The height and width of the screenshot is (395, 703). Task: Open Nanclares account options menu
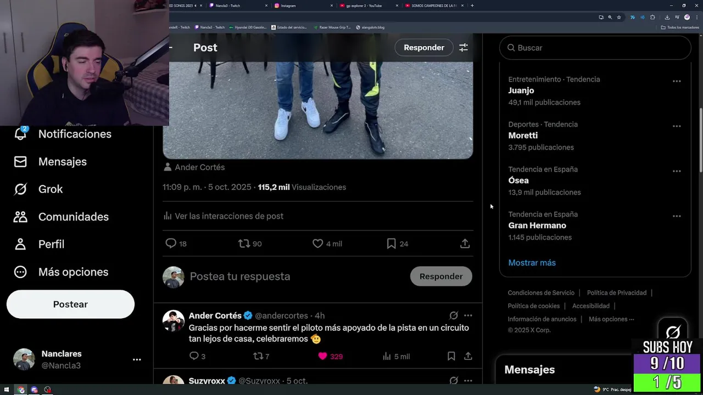pos(137,359)
